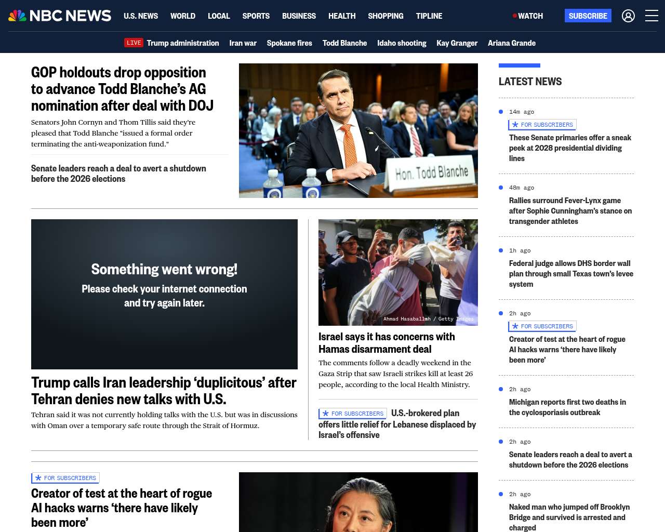
Task: Read the Michigan cyclosporiasis outbreak deaths story
Action: pyautogui.click(x=567, y=407)
